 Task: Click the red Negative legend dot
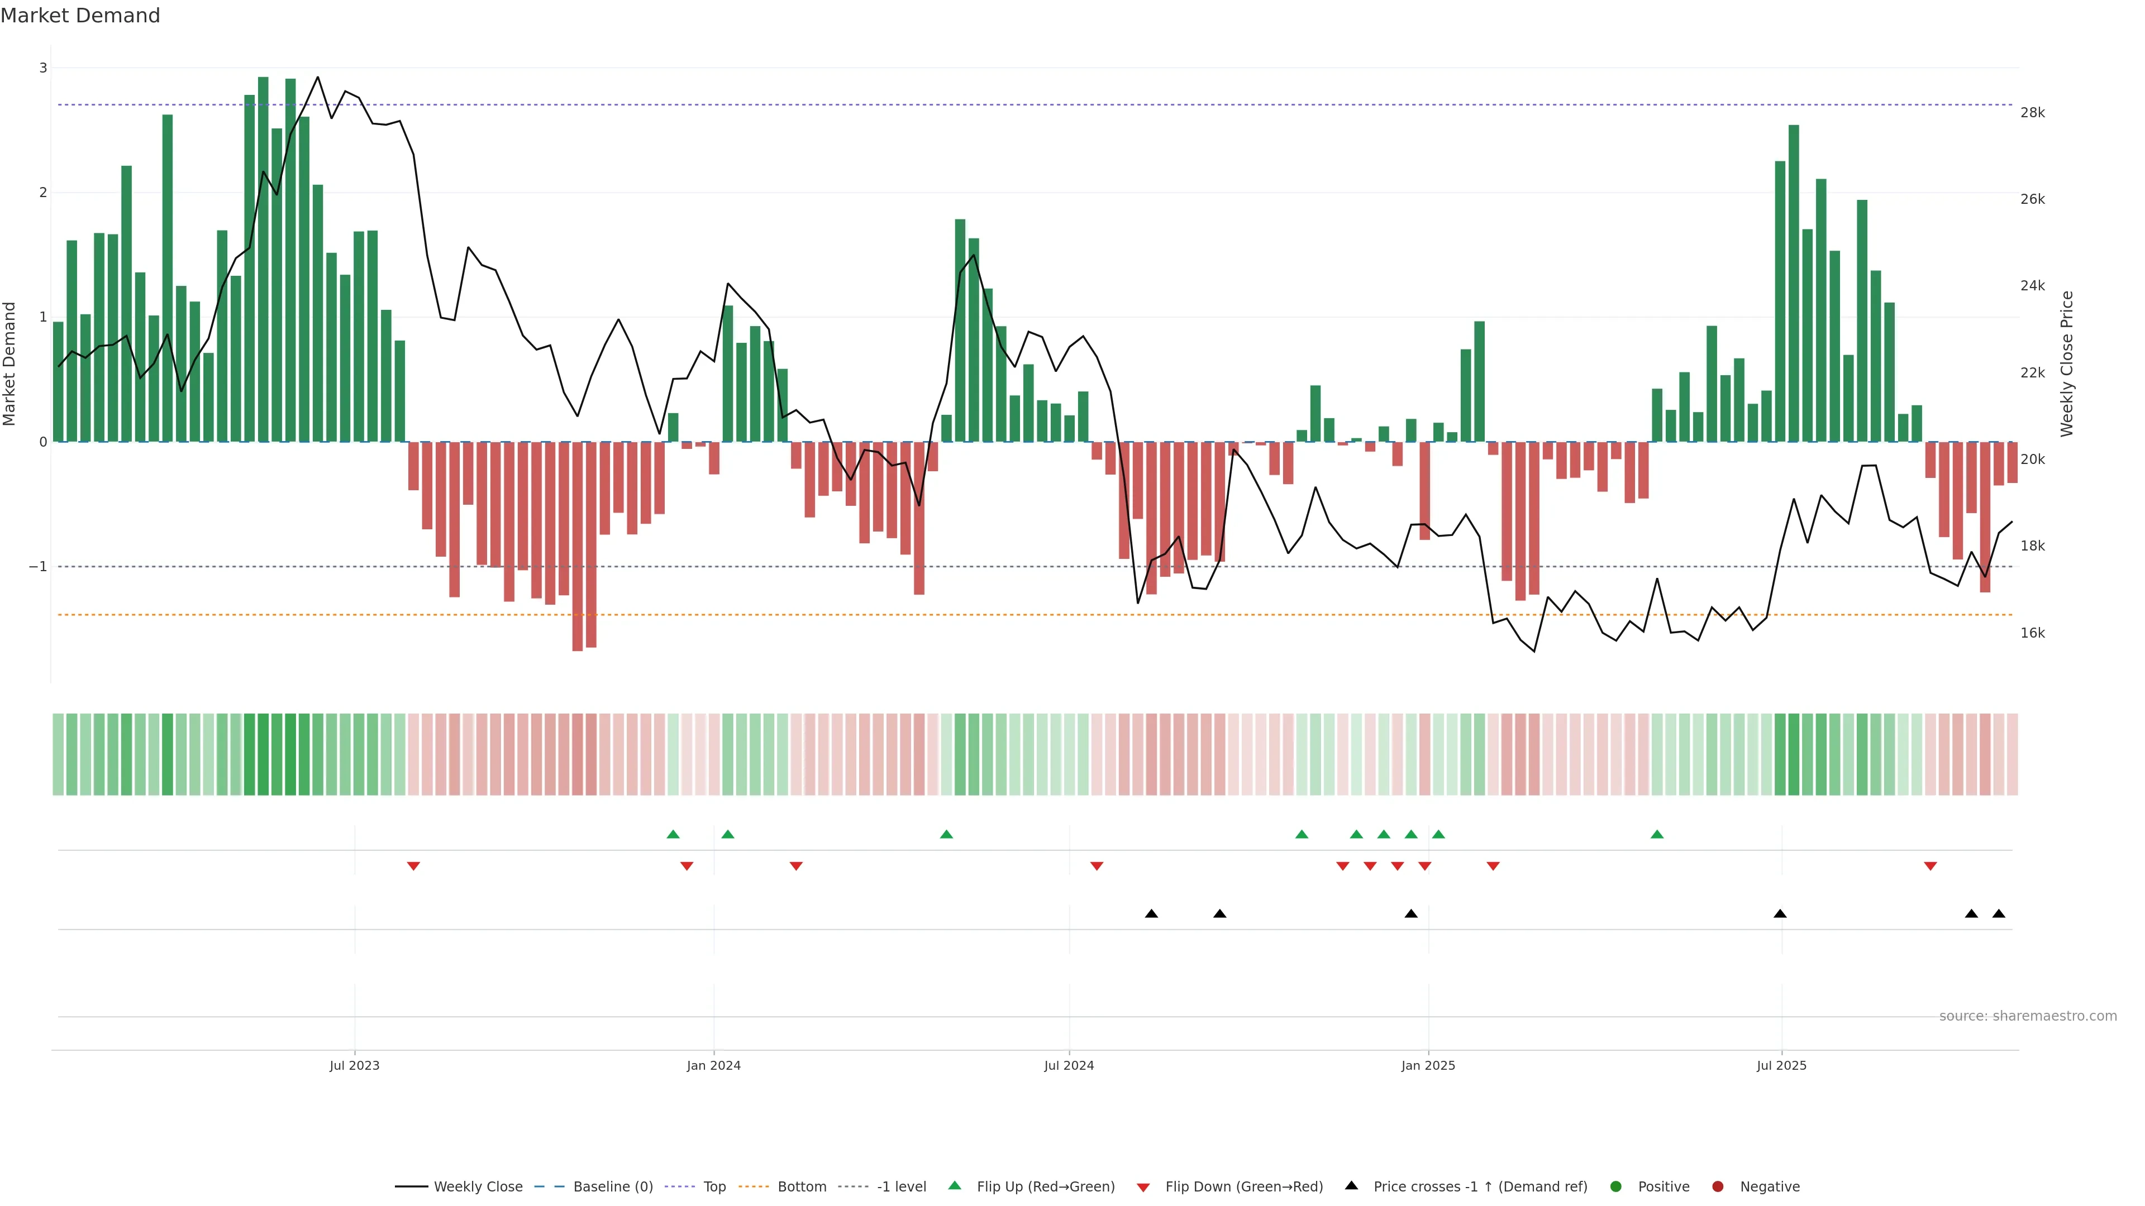pos(1718,1187)
